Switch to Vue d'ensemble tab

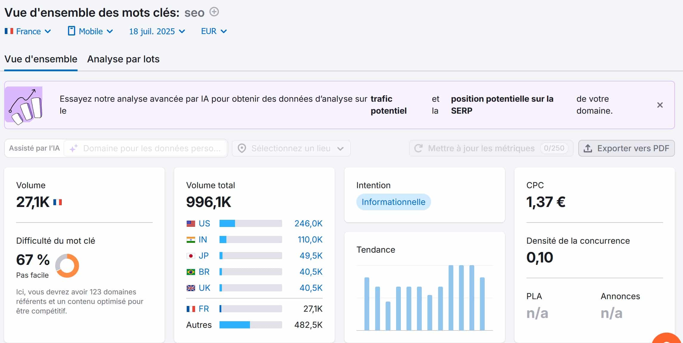(41, 59)
